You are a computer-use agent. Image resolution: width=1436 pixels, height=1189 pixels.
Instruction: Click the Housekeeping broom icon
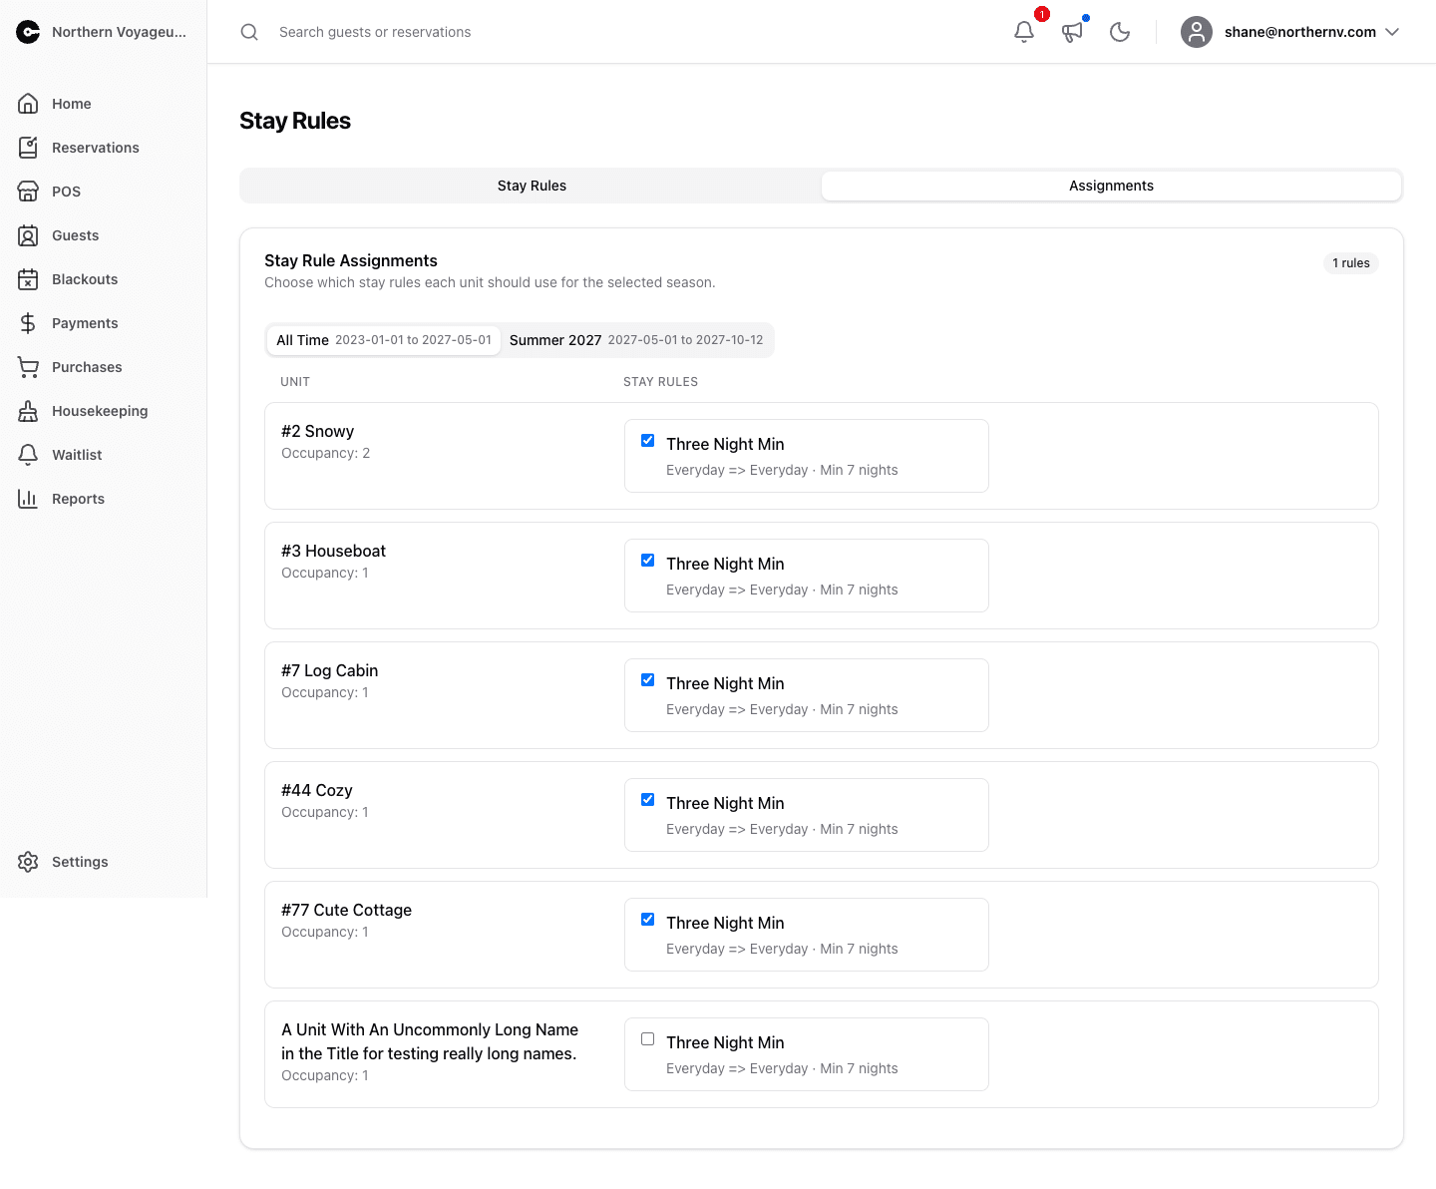28,411
